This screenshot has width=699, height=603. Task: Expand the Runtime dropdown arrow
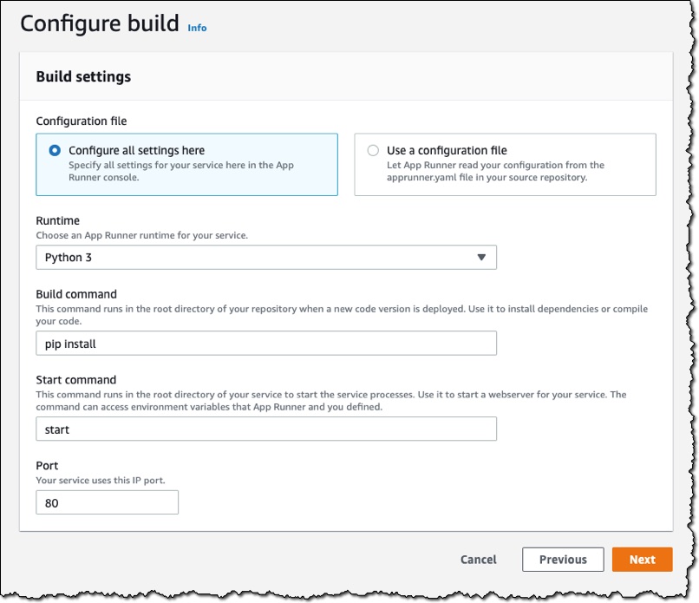[x=481, y=258]
